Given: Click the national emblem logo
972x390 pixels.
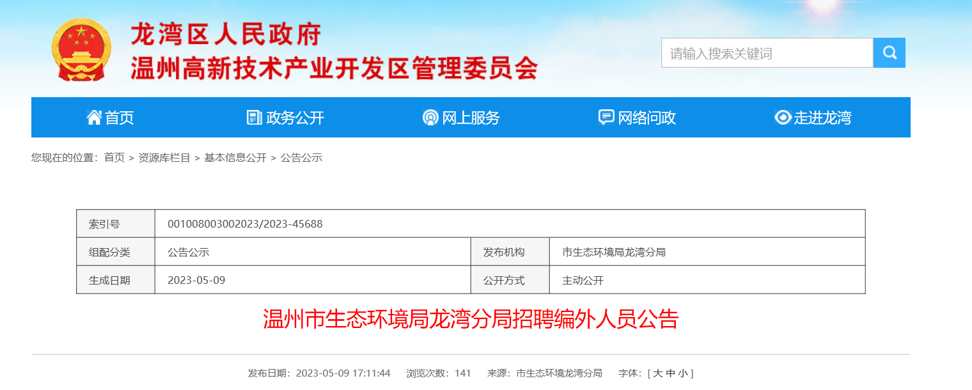Looking at the screenshot, I should click(x=81, y=50).
